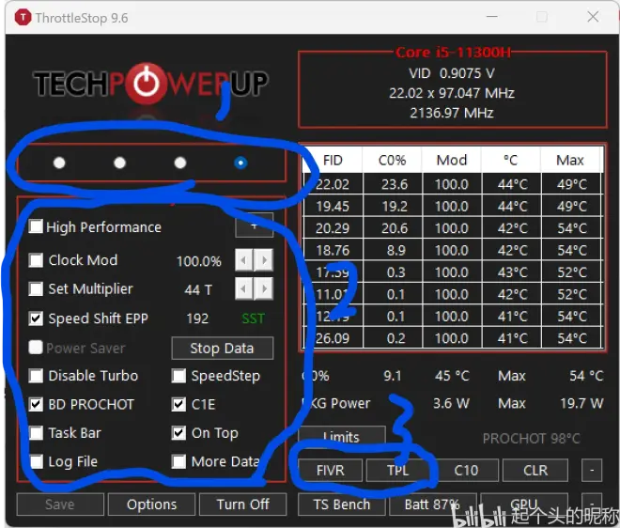Screen dimensions: 620x528
Task: Toggle the SpeedStep checkbox
Action: (178, 376)
